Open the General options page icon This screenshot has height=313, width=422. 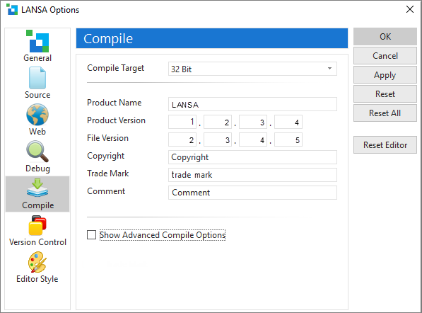(x=37, y=41)
